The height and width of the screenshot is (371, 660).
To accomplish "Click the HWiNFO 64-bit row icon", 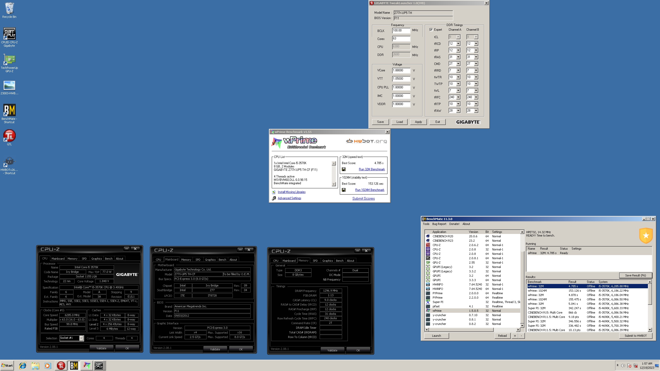I will [x=428, y=289].
